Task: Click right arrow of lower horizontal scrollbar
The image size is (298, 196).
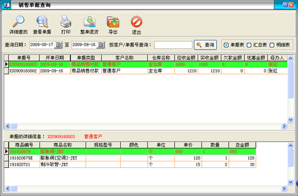Action: click(x=284, y=188)
